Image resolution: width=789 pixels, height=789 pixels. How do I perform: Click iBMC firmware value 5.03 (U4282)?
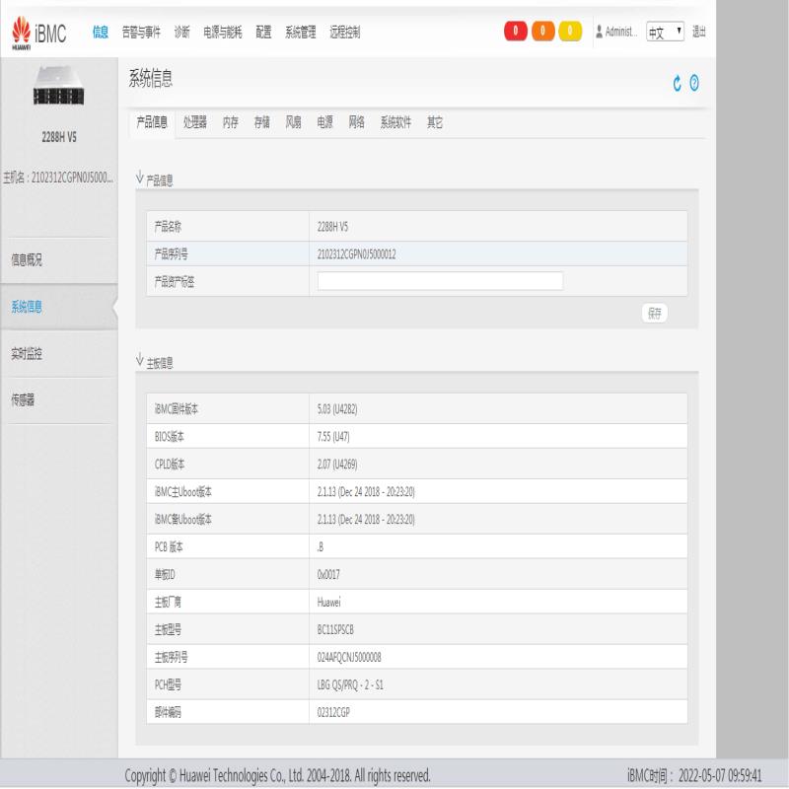pyautogui.click(x=337, y=409)
